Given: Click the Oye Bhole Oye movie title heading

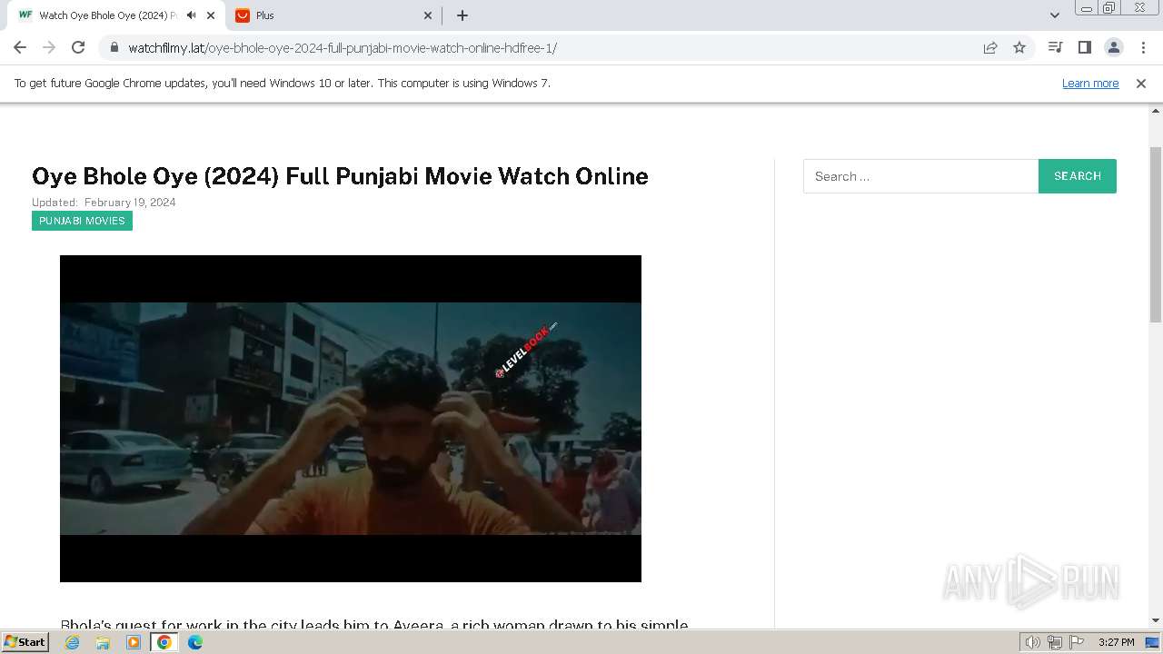Looking at the screenshot, I should point(340,176).
